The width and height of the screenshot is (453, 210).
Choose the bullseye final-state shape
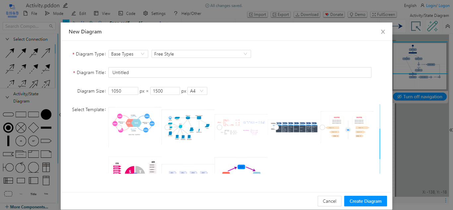(x=8, y=127)
